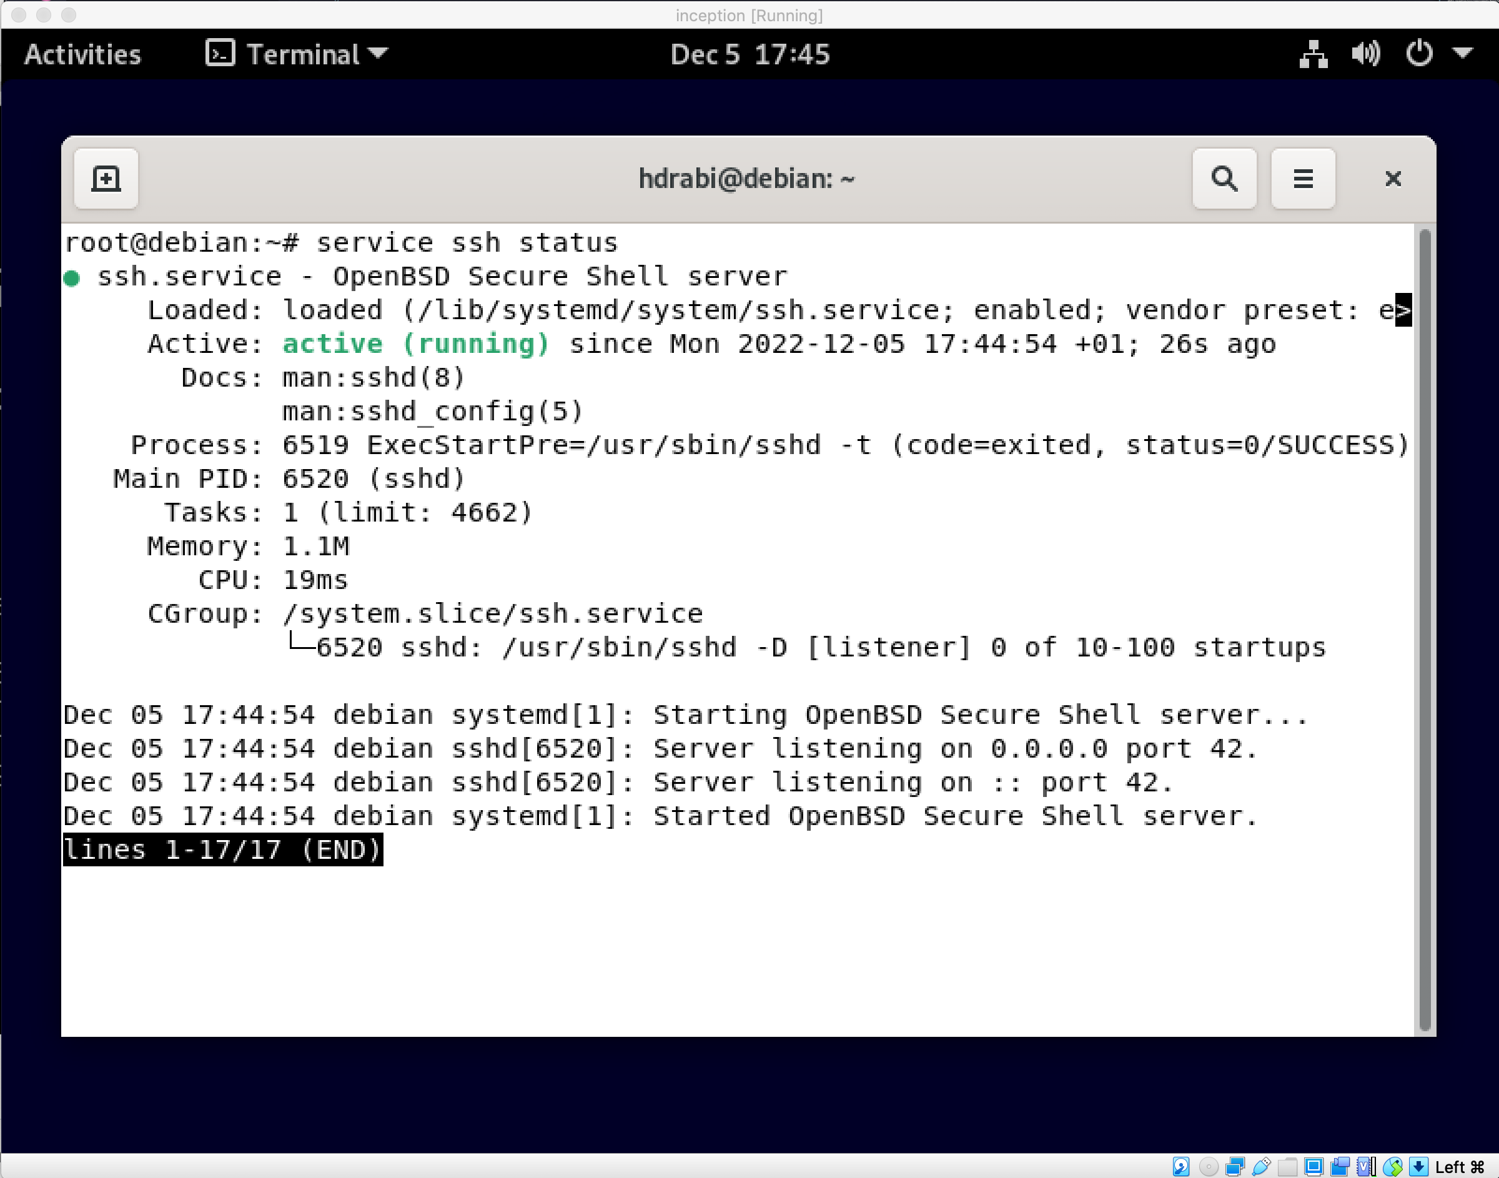
Task: Click VirtualBox display status icon
Action: [1313, 1166]
